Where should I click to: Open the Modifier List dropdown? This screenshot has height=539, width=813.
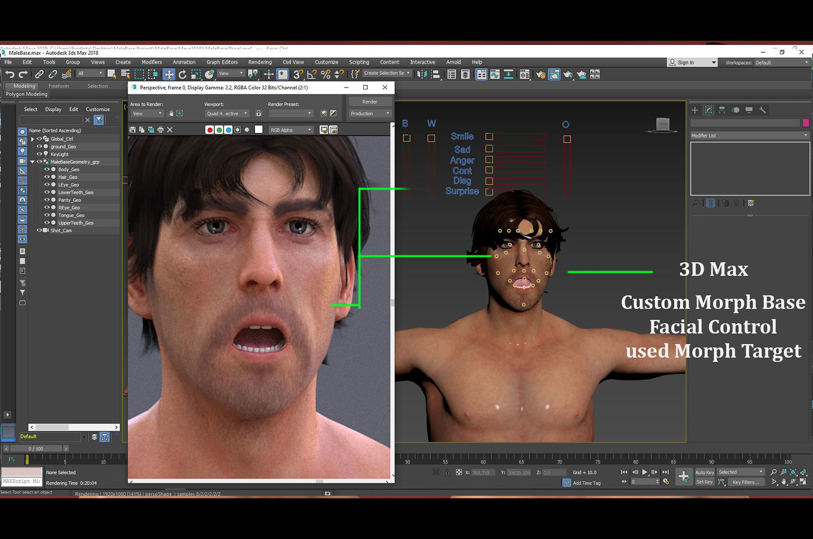[749, 135]
